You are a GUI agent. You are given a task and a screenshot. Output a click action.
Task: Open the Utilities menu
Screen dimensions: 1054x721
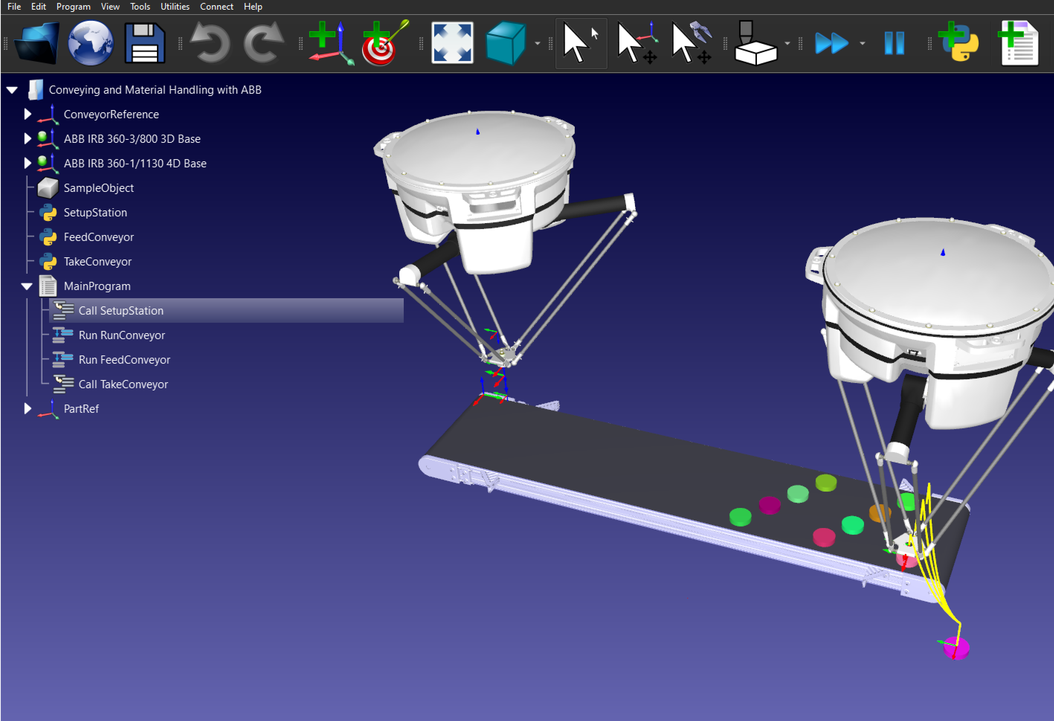[x=175, y=7]
